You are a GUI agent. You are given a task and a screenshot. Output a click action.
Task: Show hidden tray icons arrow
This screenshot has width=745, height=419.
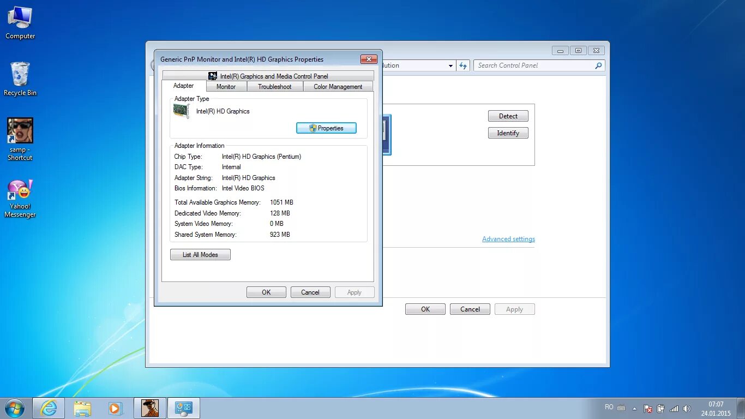pyautogui.click(x=634, y=408)
